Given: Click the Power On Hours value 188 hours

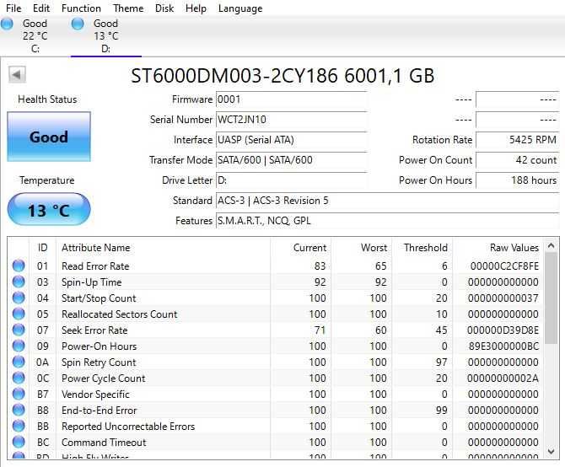Looking at the screenshot, I should pos(518,180).
